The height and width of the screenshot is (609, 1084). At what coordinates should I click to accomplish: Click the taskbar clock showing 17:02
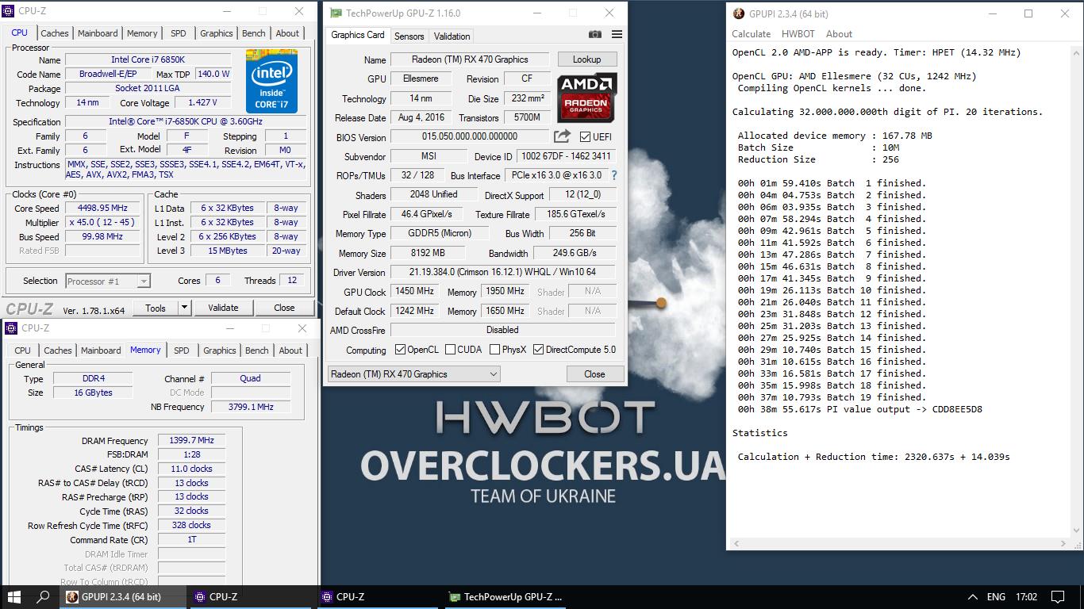tap(1026, 597)
